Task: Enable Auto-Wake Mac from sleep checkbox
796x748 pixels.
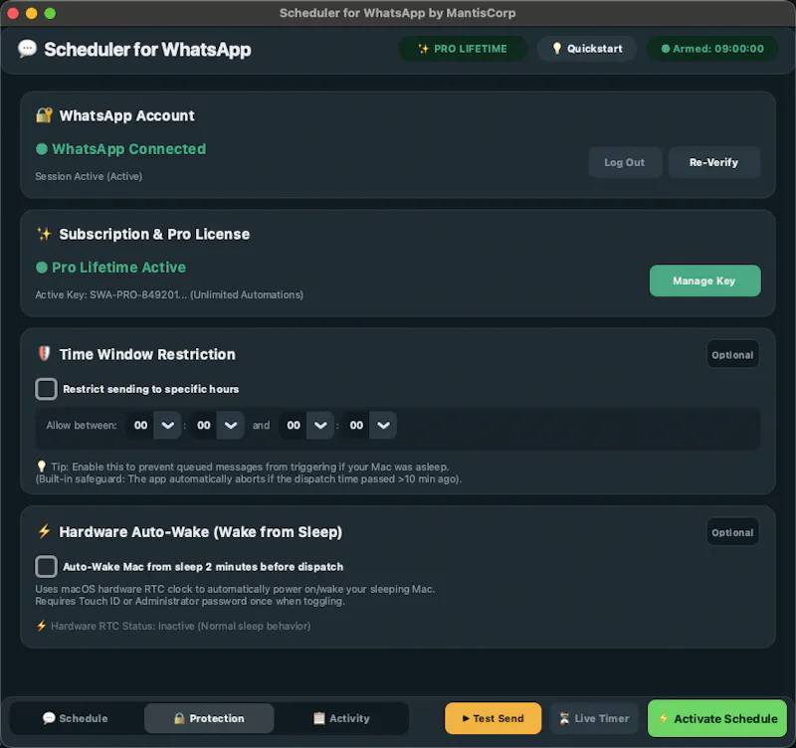Action: (x=46, y=566)
